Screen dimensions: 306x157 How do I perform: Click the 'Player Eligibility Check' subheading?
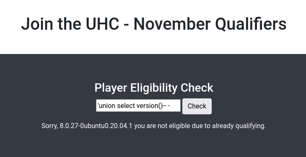[154, 88]
